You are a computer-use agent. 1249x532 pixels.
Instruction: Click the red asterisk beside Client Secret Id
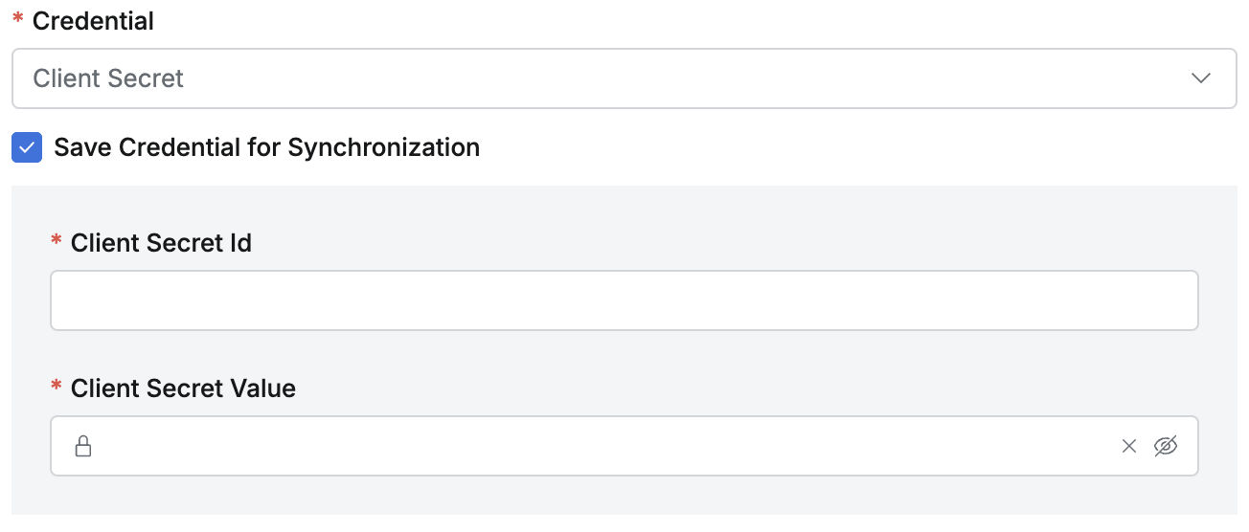coord(57,244)
